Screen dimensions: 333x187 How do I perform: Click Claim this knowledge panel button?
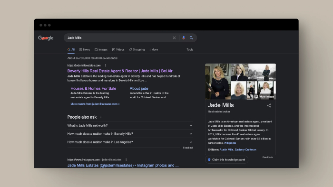click(x=226, y=159)
